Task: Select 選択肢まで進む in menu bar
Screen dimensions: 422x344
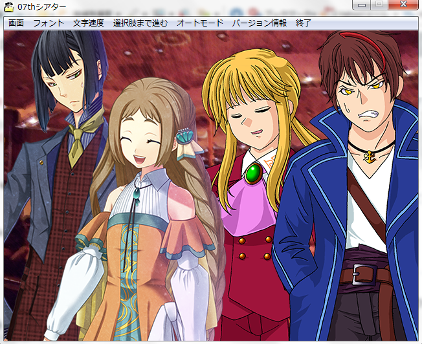Action: (140, 23)
